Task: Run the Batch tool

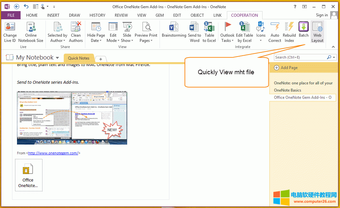Action: pyautogui.click(x=303, y=32)
